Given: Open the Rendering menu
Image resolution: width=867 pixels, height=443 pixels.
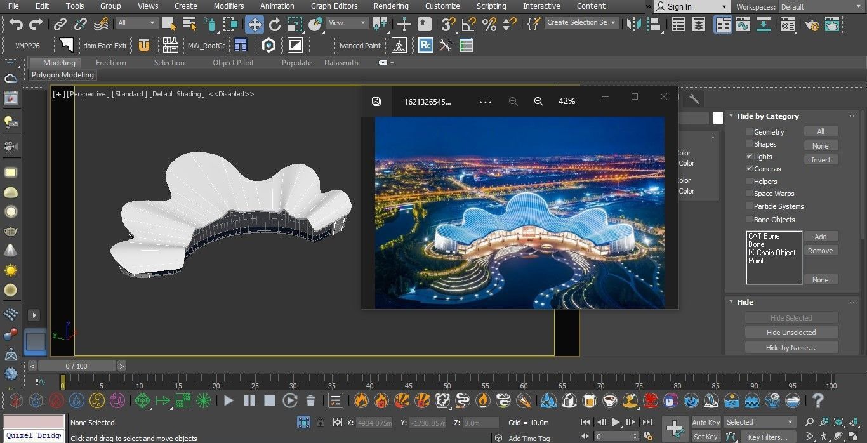Looking at the screenshot, I should [391, 6].
